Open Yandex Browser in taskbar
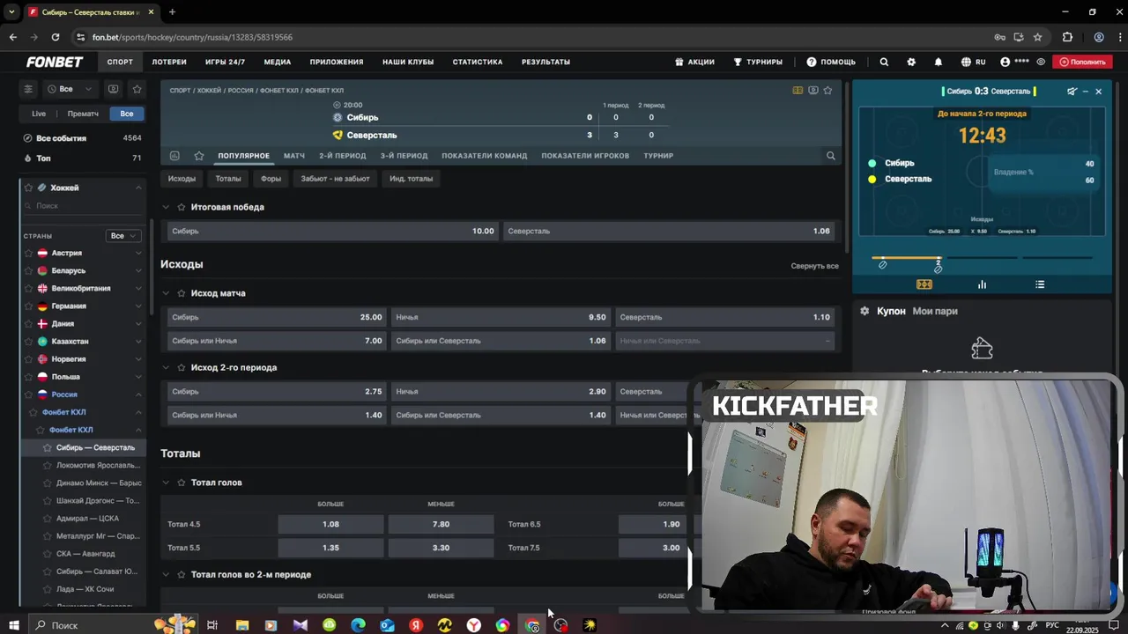This screenshot has height=634, width=1128. point(474,625)
